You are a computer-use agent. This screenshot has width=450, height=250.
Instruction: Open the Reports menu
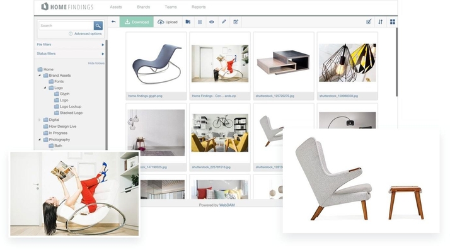(x=199, y=7)
